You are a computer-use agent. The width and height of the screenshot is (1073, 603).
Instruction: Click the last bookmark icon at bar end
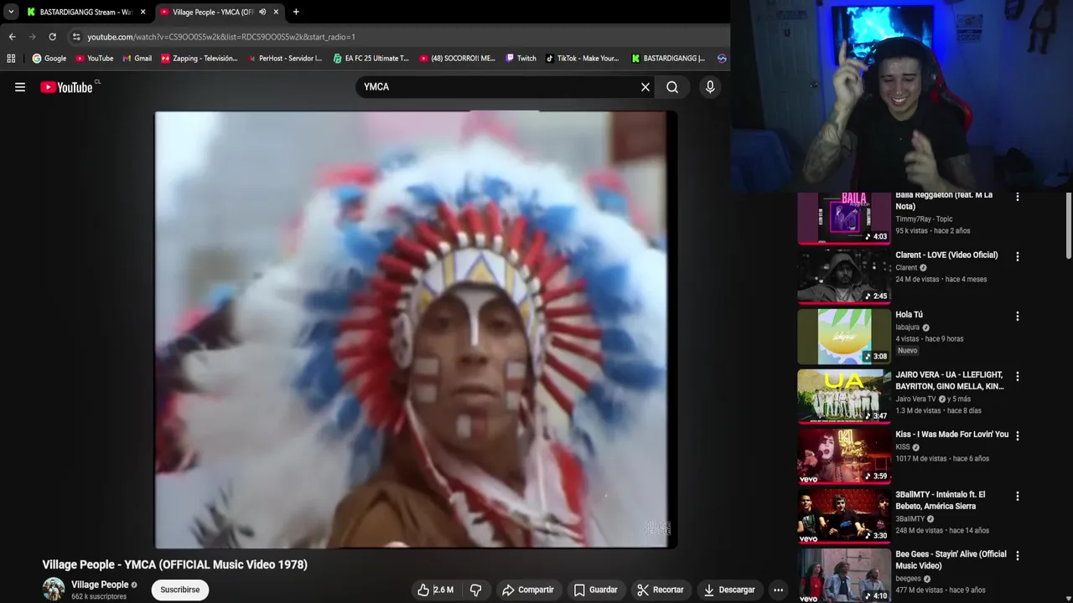click(x=722, y=59)
